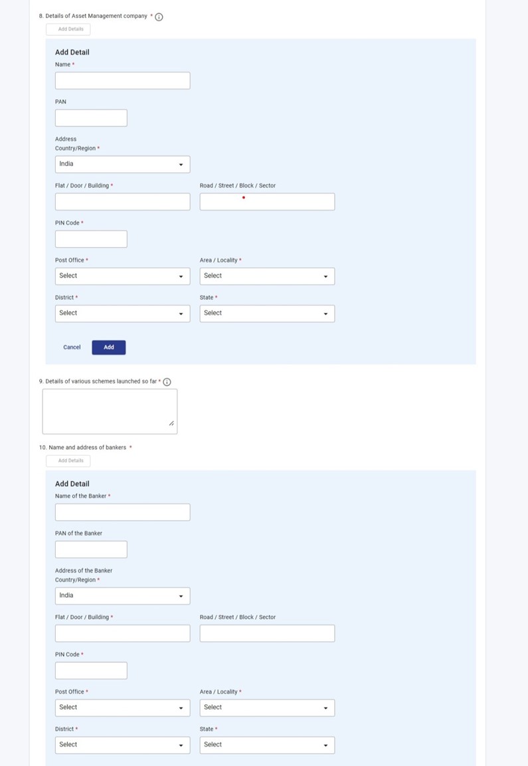Expand Area / Locality dropdown in banker section
The image size is (528, 766).
pyautogui.click(x=267, y=707)
